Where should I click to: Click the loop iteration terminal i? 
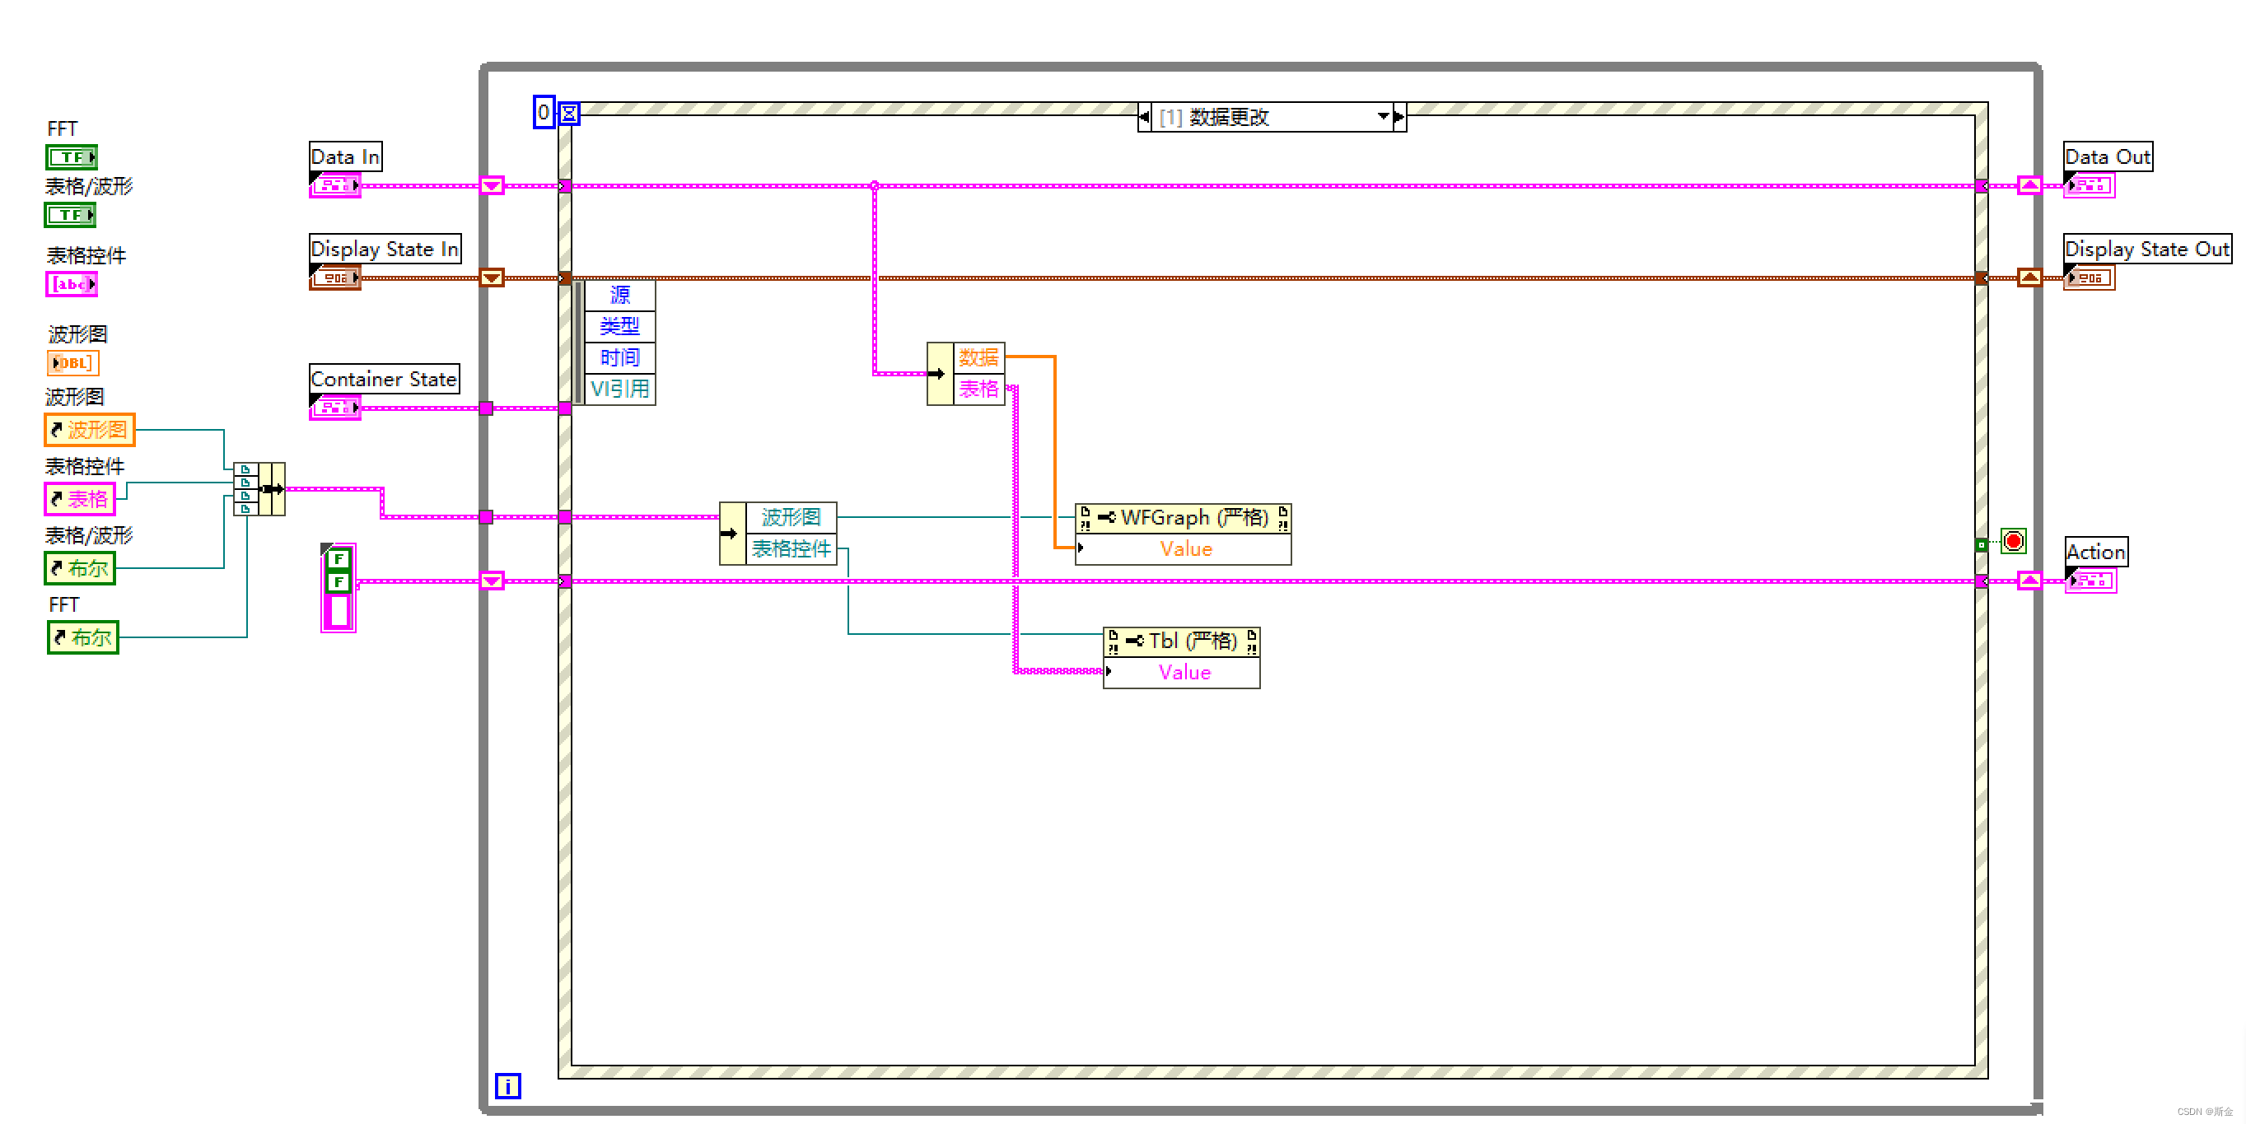point(509,1085)
